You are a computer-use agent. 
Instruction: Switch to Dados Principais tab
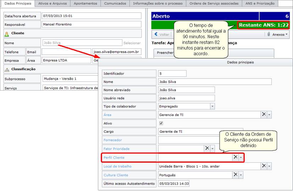click(x=18, y=3)
